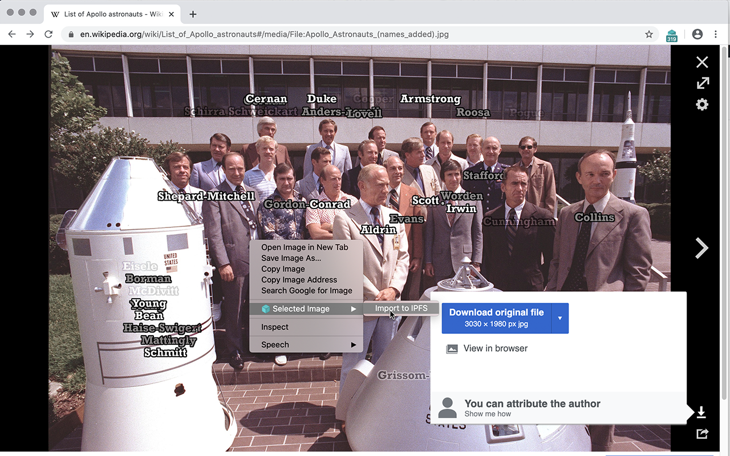730x456 pixels.
Task: Expand the Speech submenu
Action: pos(306,344)
